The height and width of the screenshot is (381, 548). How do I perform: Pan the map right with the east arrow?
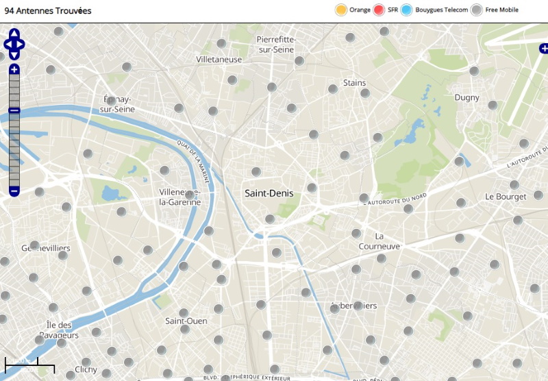(21, 45)
